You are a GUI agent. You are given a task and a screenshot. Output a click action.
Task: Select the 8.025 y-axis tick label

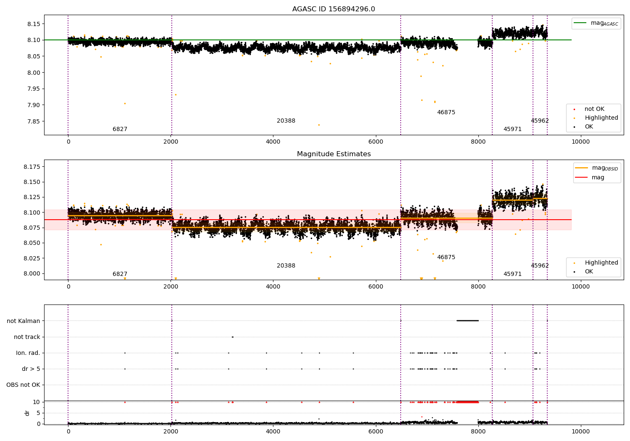(x=33, y=258)
